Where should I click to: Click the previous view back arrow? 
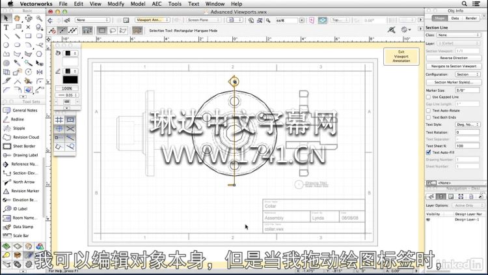click(x=50, y=20)
